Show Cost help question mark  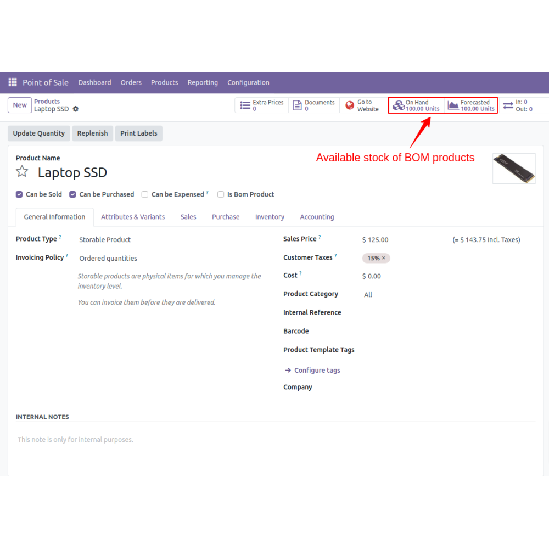point(300,273)
